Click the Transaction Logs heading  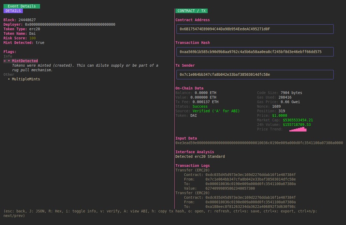tap(192, 166)
